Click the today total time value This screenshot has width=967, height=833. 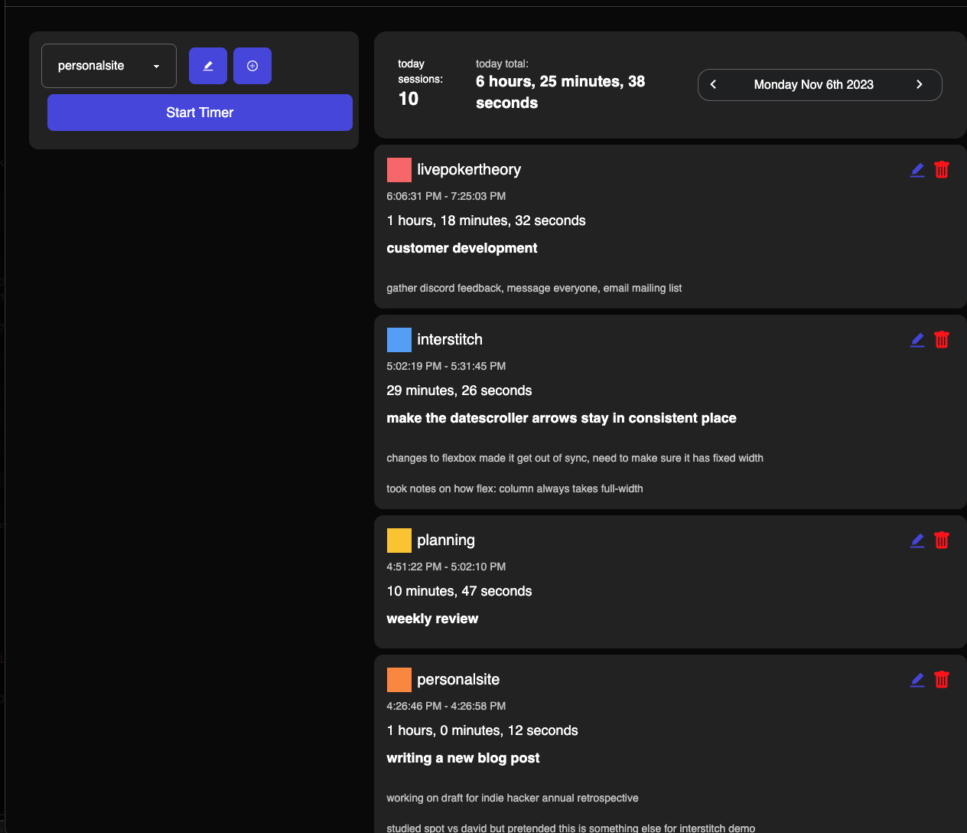point(560,92)
